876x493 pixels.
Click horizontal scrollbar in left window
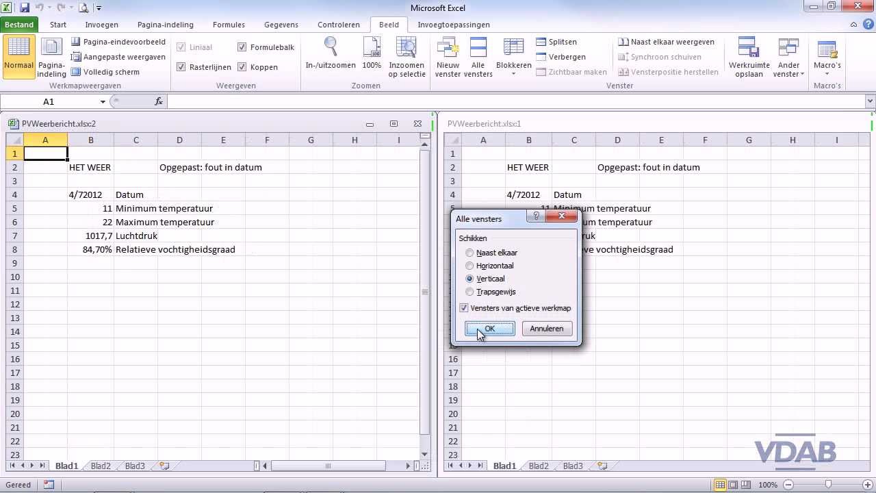pos(327,466)
